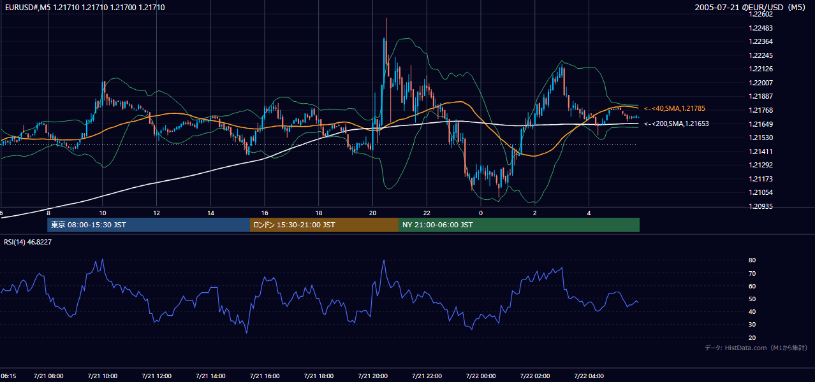This screenshot has width=815, height=382.
Task: Click price axis value 1.20935
Action: tap(760, 206)
